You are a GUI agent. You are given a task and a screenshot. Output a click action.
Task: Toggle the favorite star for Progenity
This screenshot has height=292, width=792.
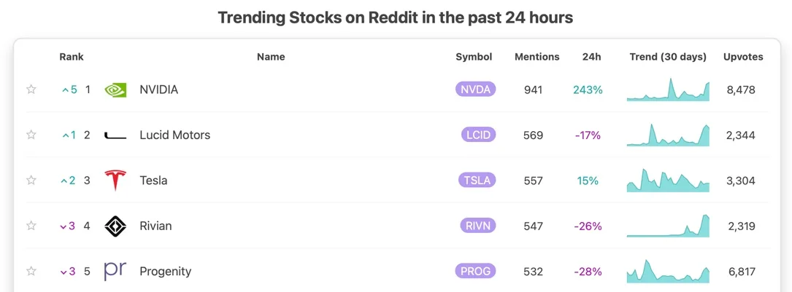tap(31, 271)
